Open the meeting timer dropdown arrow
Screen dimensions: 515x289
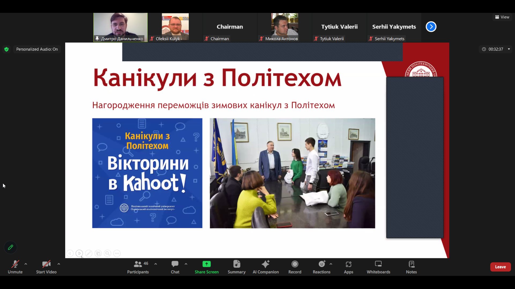[x=509, y=49]
